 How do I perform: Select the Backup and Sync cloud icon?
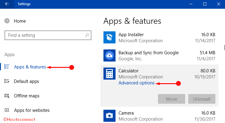pyautogui.click(x=109, y=55)
